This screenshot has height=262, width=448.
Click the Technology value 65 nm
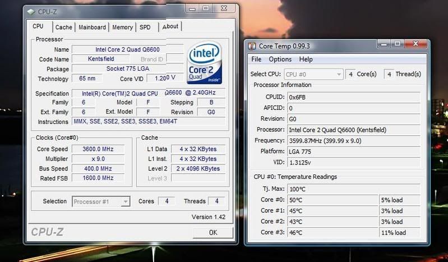[x=87, y=78]
